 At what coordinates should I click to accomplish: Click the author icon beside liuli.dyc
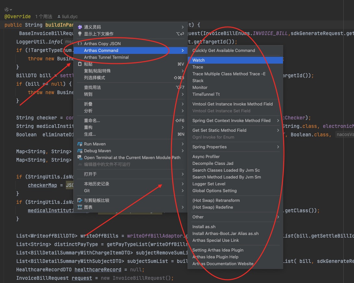(x=59, y=17)
